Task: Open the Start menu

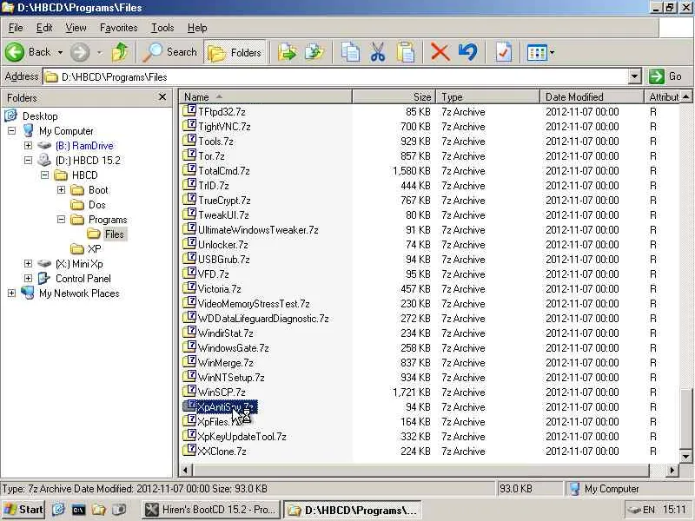Action: pos(23,510)
